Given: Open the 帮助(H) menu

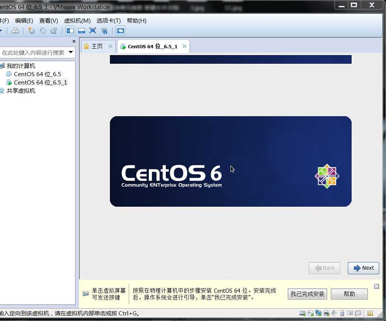Looking at the screenshot, I should coord(137,21).
